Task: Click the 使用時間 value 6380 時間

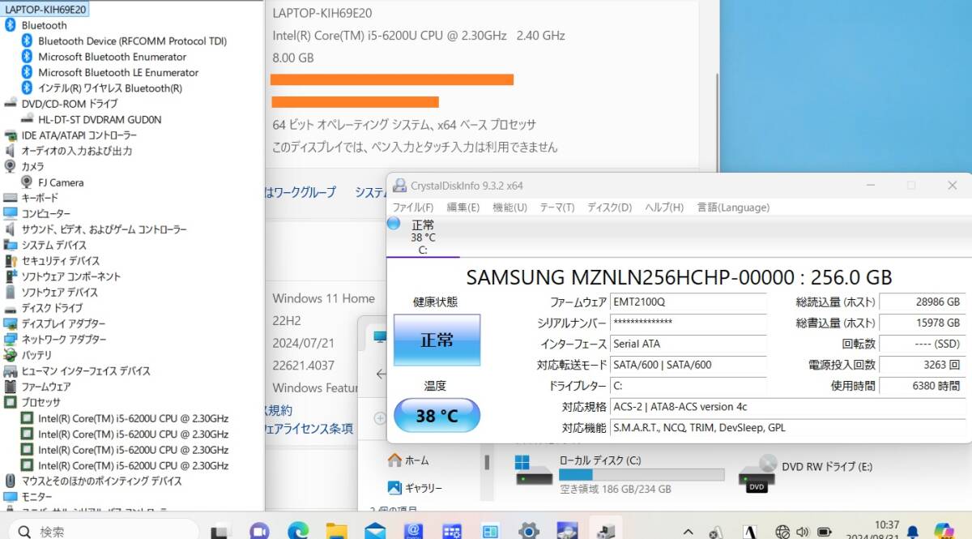Action: click(x=923, y=386)
